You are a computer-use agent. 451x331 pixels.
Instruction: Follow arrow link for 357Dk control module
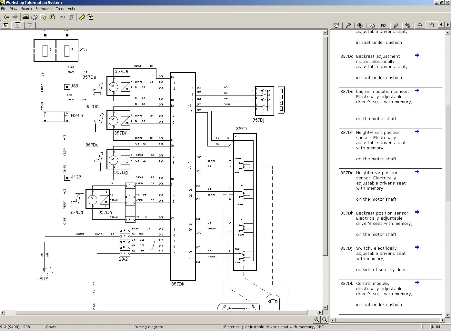click(x=417, y=283)
